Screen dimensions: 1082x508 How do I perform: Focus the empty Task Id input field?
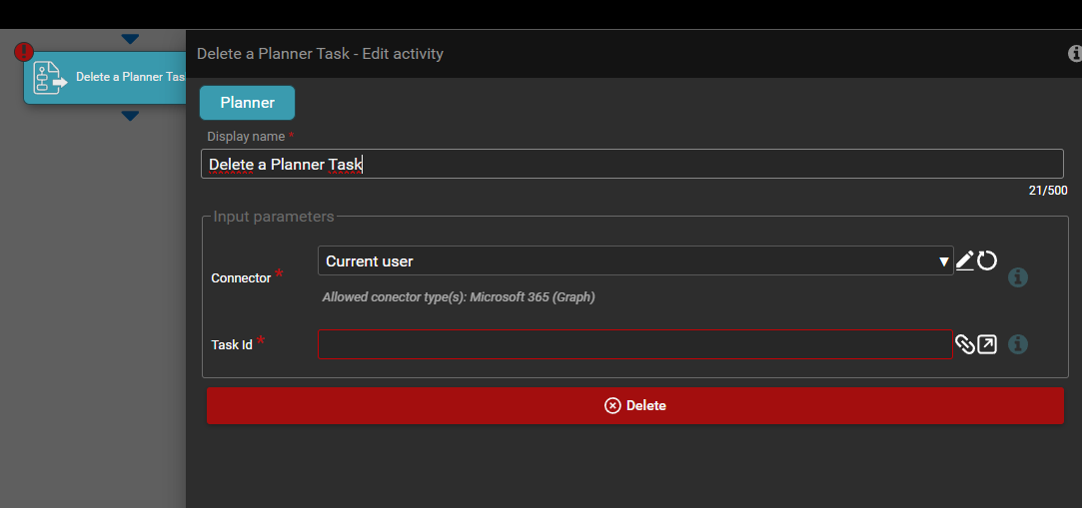point(634,344)
